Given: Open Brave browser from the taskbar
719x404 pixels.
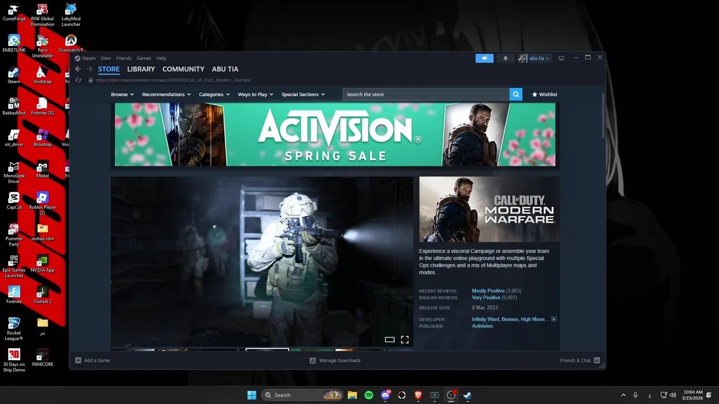Looking at the screenshot, I should tap(418, 395).
